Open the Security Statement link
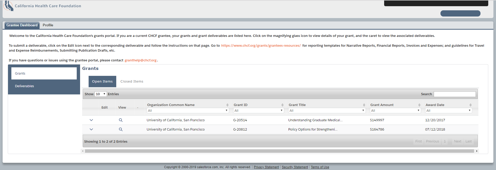The width and height of the screenshot is (496, 170). click(295, 167)
